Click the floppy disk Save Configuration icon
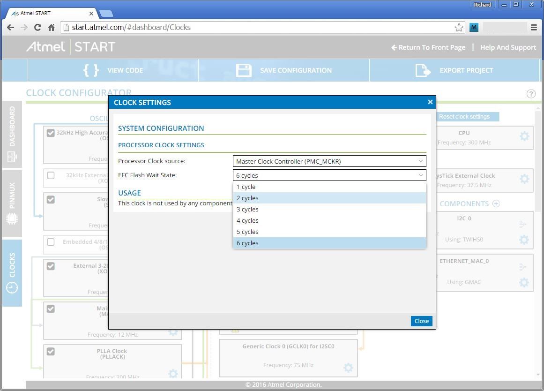This screenshot has height=391, width=544. pyautogui.click(x=244, y=70)
